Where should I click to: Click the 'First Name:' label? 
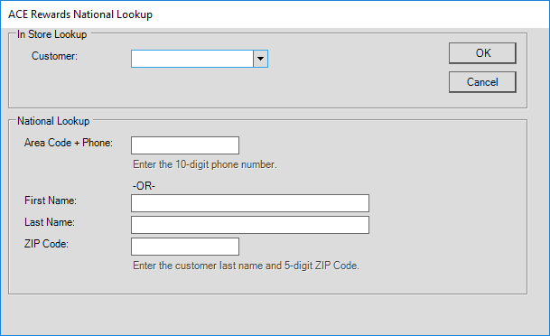coord(51,201)
